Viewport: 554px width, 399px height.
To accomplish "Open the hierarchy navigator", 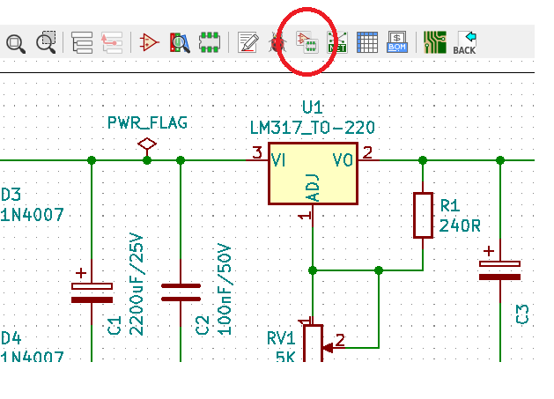I will (82, 41).
